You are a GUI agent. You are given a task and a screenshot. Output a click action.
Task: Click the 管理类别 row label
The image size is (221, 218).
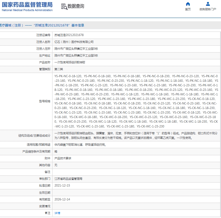45,69
